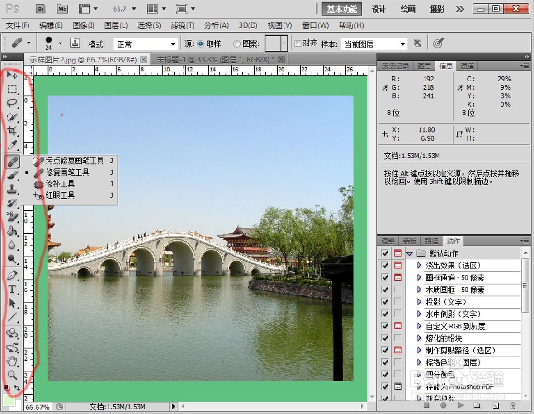The height and width of the screenshot is (414, 534).
Task: Toggle dialog icon for 默认动作 set
Action: (x=397, y=253)
